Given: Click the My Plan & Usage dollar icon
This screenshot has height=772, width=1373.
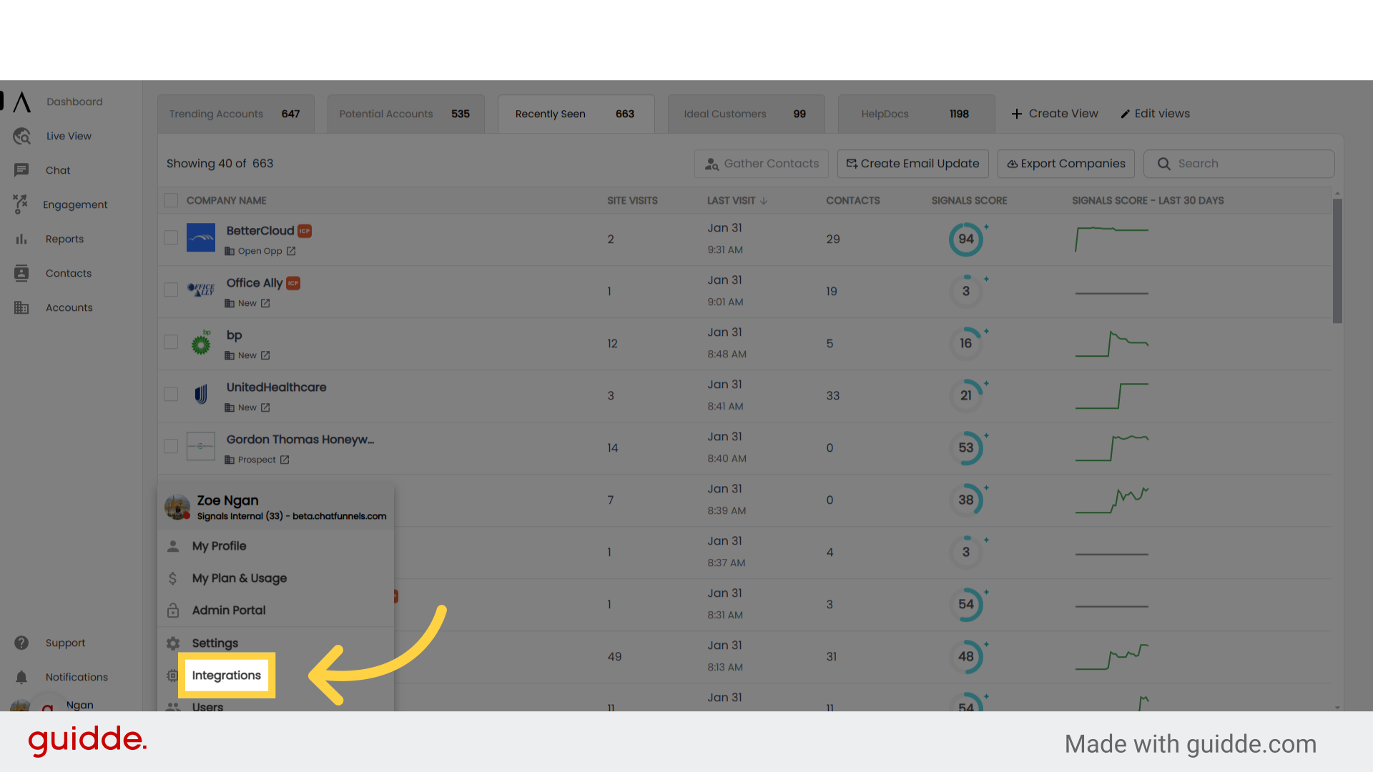Looking at the screenshot, I should click(x=172, y=578).
